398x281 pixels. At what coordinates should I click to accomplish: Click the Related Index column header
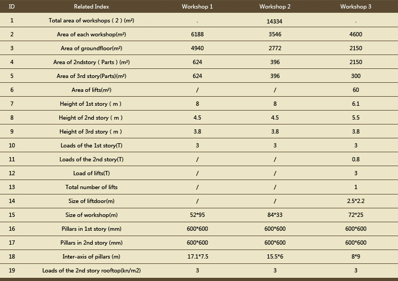point(91,6)
